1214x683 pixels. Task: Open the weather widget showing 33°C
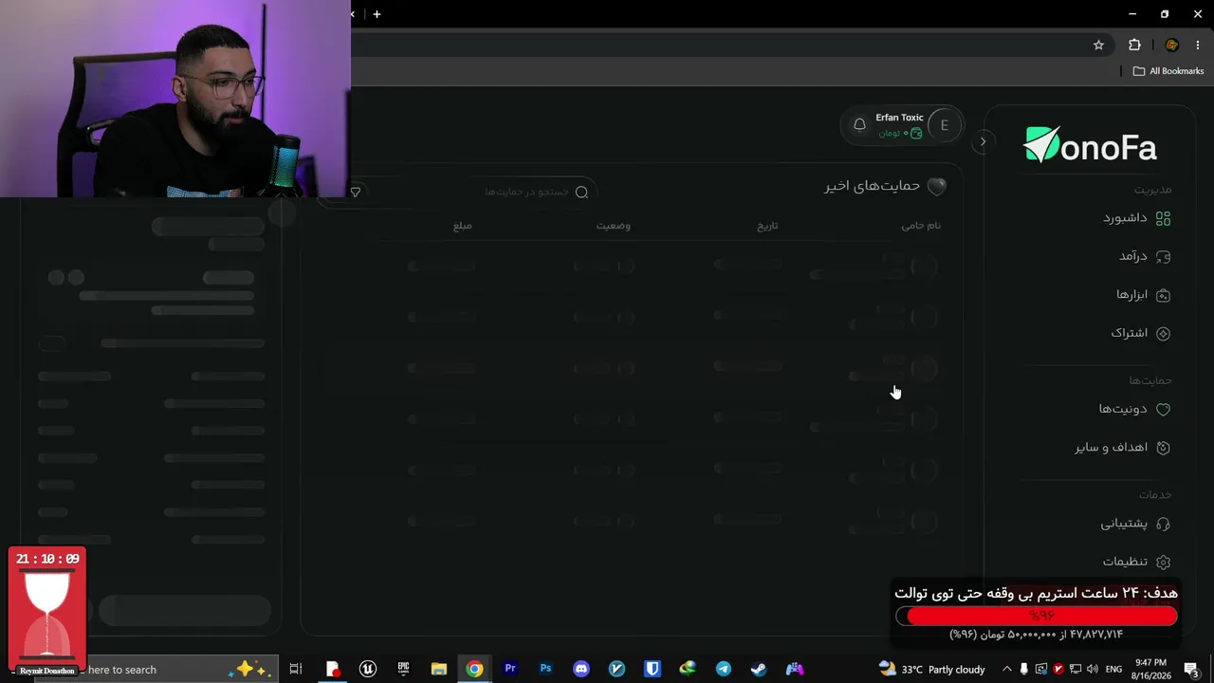coord(931,669)
